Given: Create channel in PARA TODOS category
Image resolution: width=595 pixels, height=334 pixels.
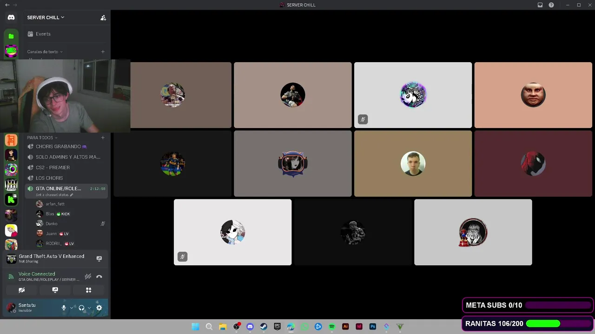Looking at the screenshot, I should [x=103, y=138].
